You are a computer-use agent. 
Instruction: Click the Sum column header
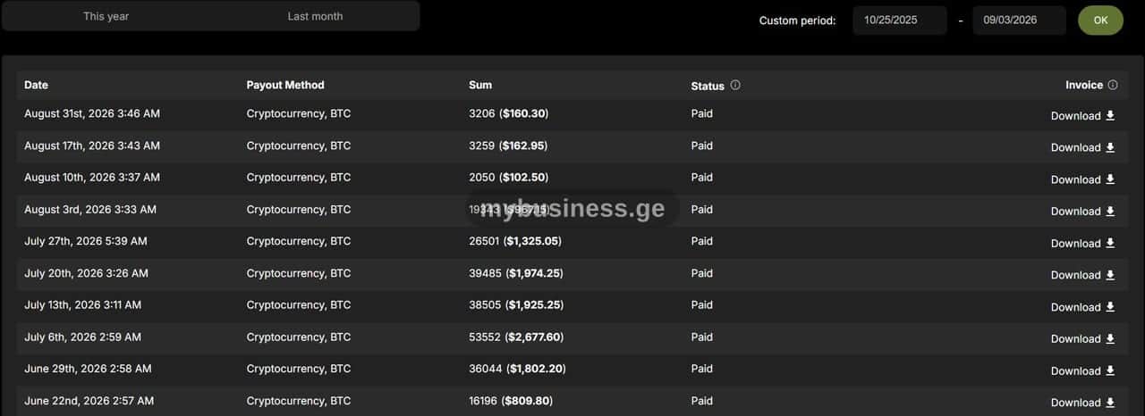point(480,85)
